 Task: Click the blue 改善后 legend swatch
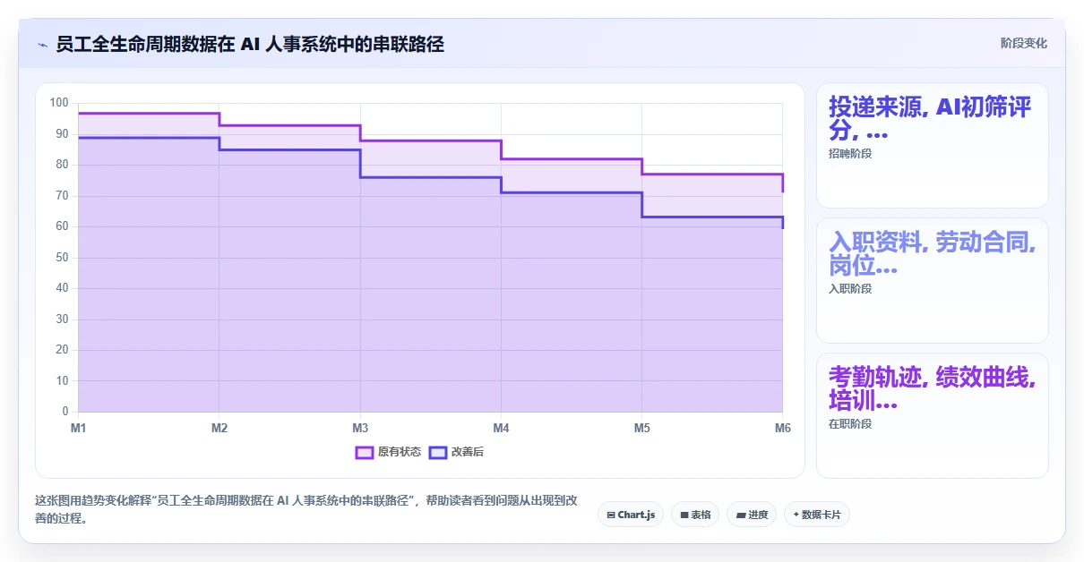click(x=437, y=452)
